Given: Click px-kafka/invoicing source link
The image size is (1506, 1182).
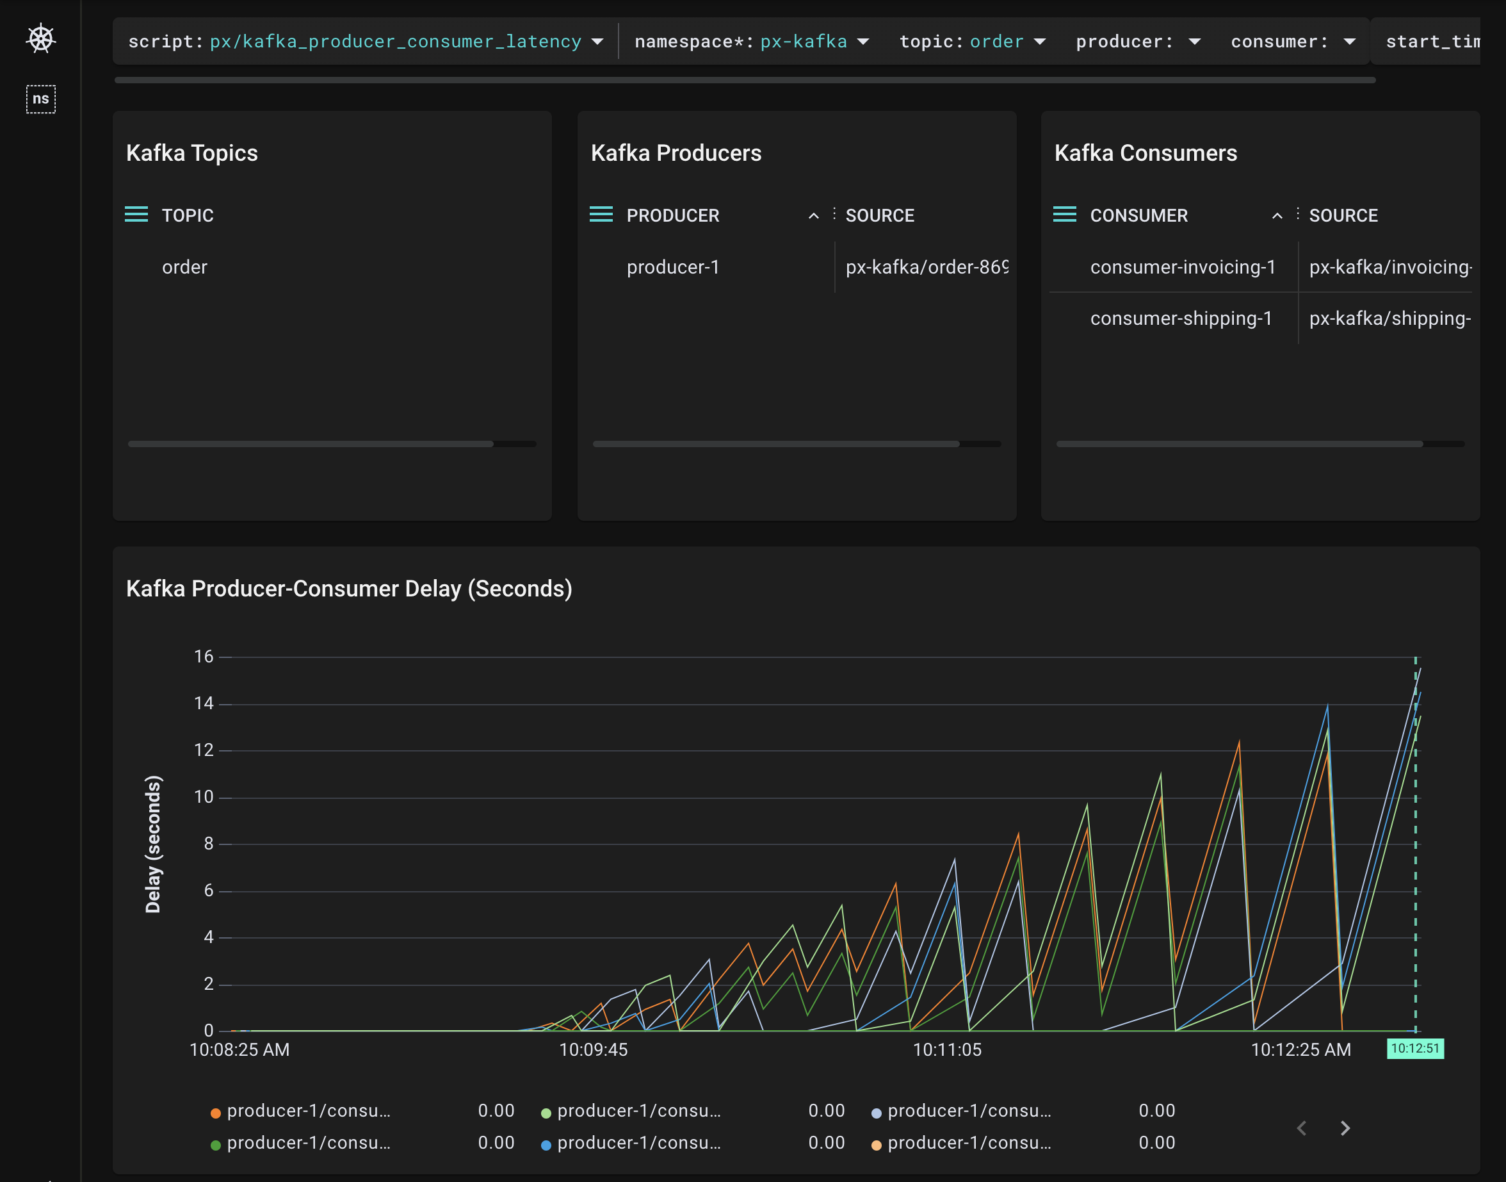Looking at the screenshot, I should pos(1389,267).
